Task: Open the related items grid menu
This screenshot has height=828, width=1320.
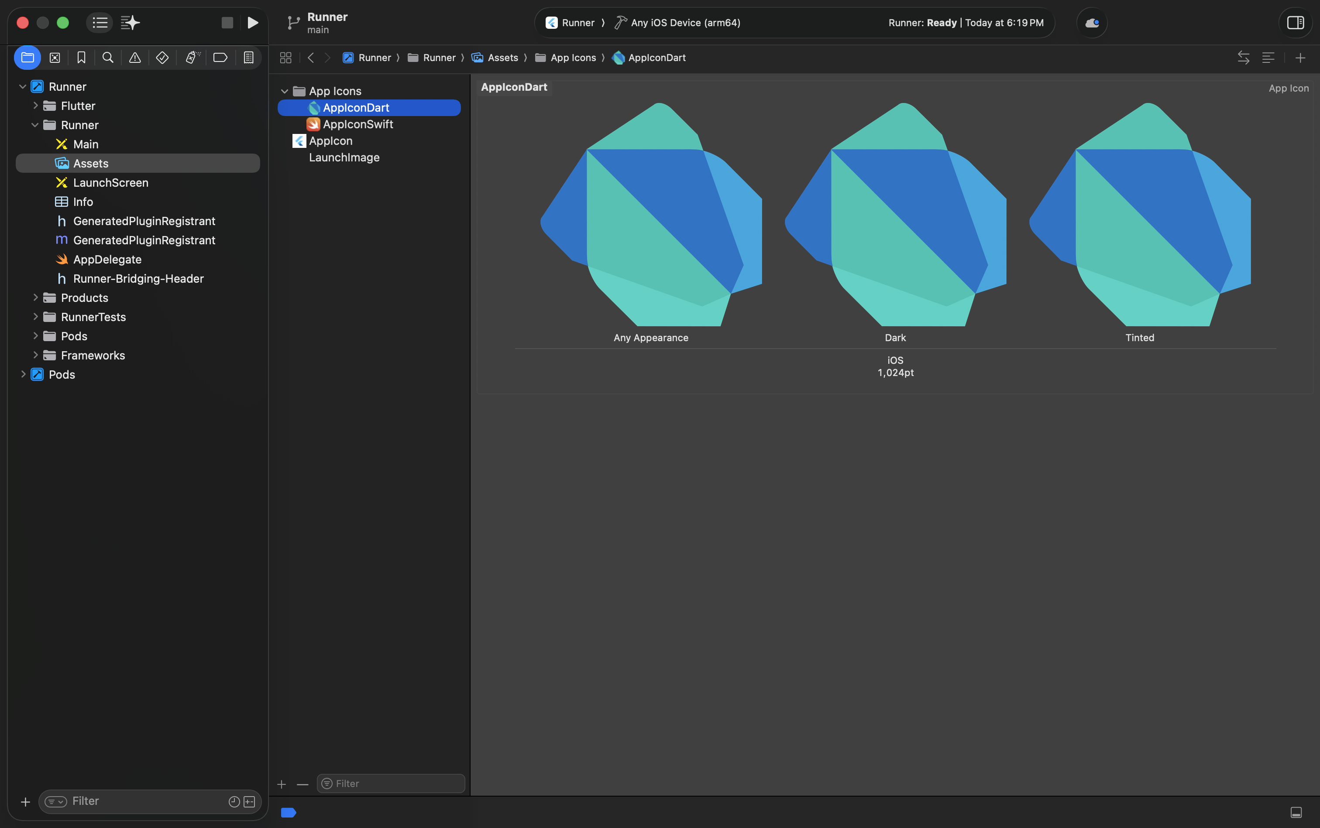Action: [285, 58]
